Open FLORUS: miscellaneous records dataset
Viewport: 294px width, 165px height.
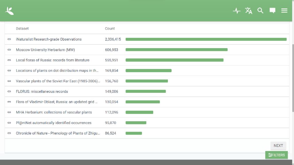42,91
